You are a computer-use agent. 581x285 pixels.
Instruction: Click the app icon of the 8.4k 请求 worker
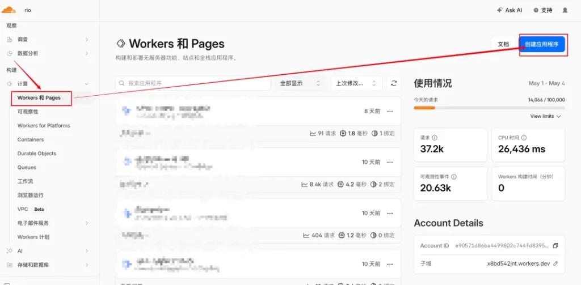pyautogui.click(x=127, y=161)
